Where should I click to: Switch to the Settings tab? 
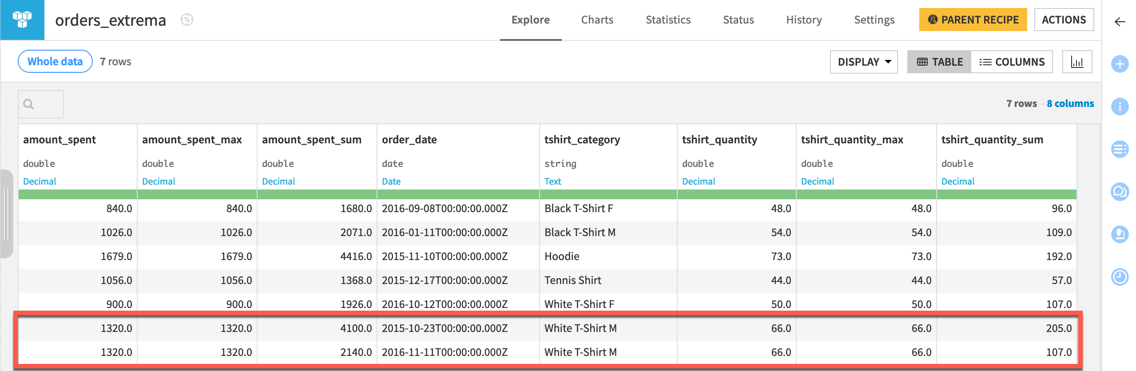coord(874,20)
